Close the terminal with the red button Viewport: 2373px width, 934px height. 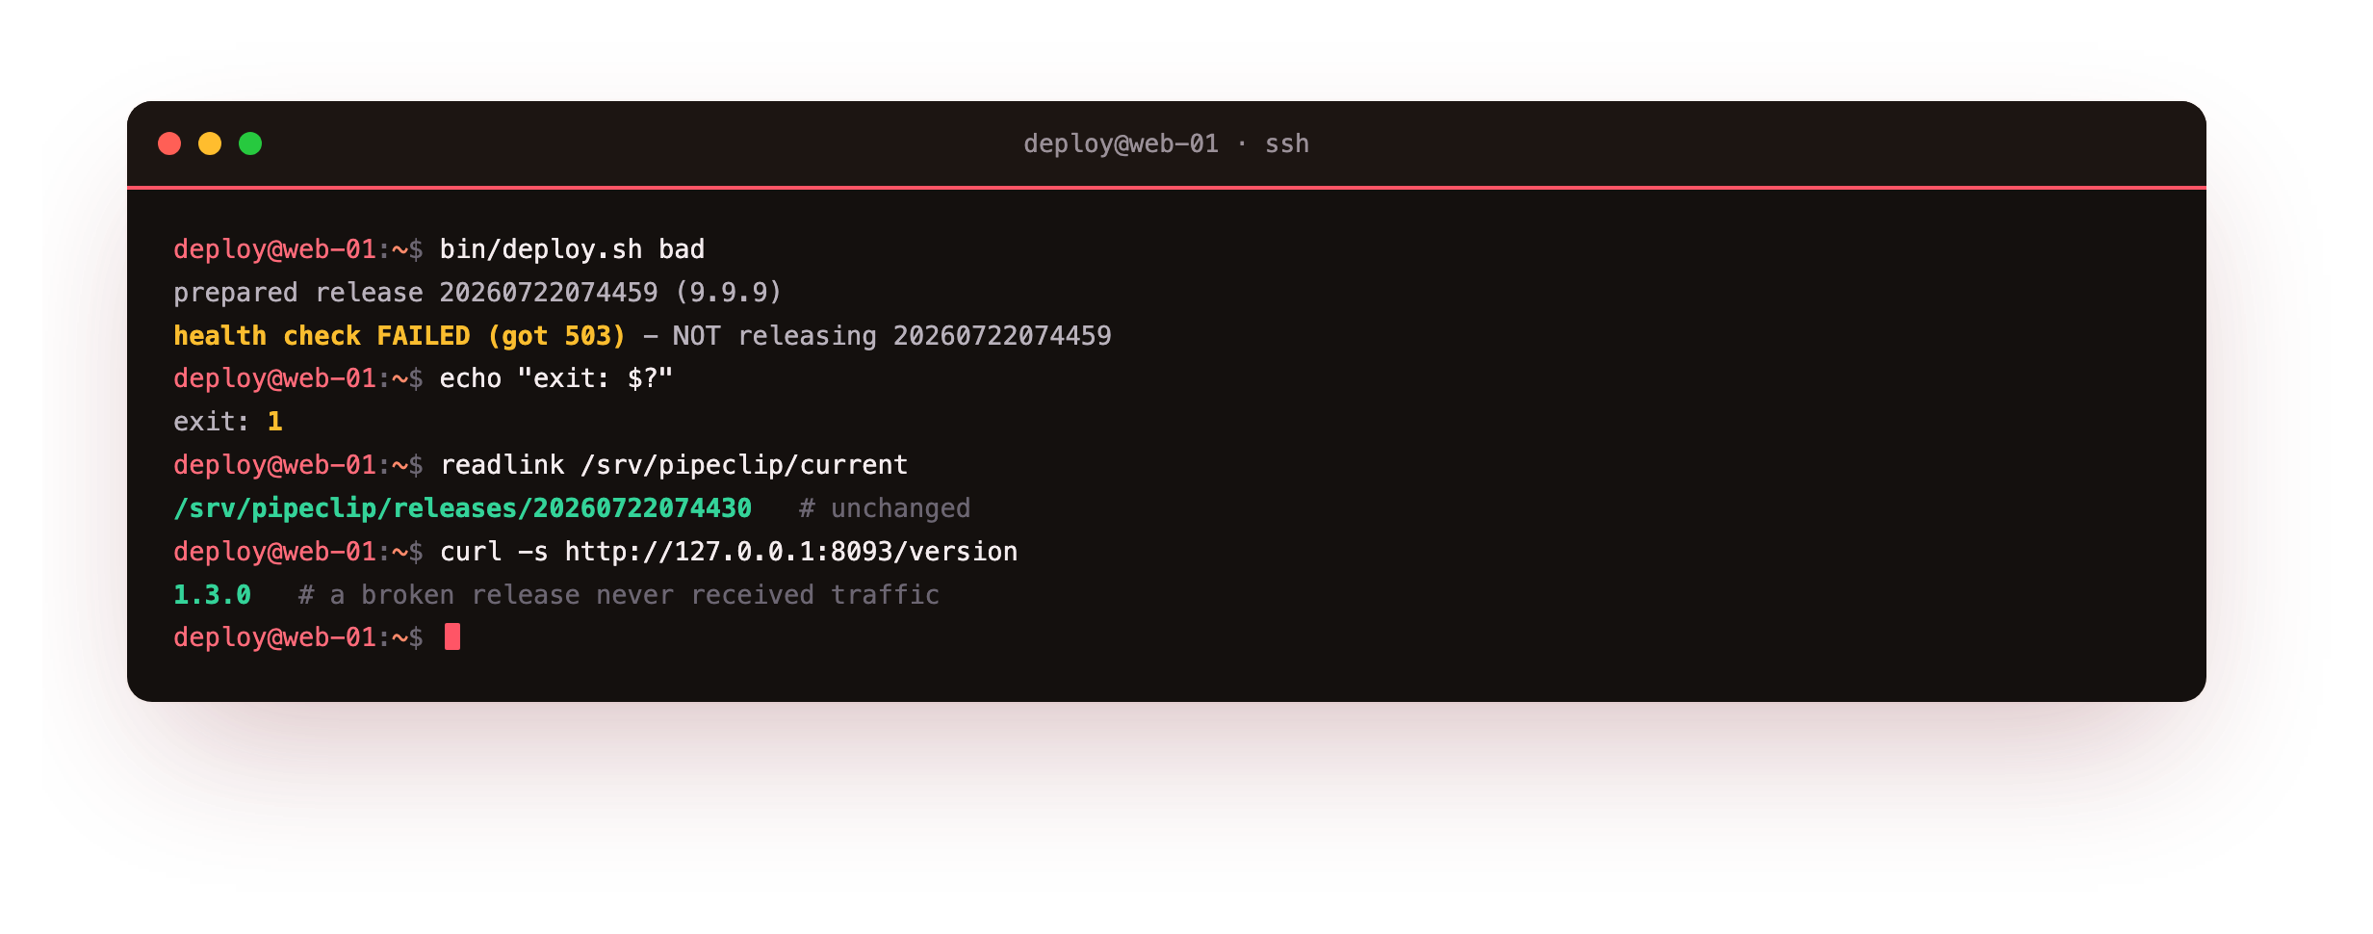coord(169,143)
